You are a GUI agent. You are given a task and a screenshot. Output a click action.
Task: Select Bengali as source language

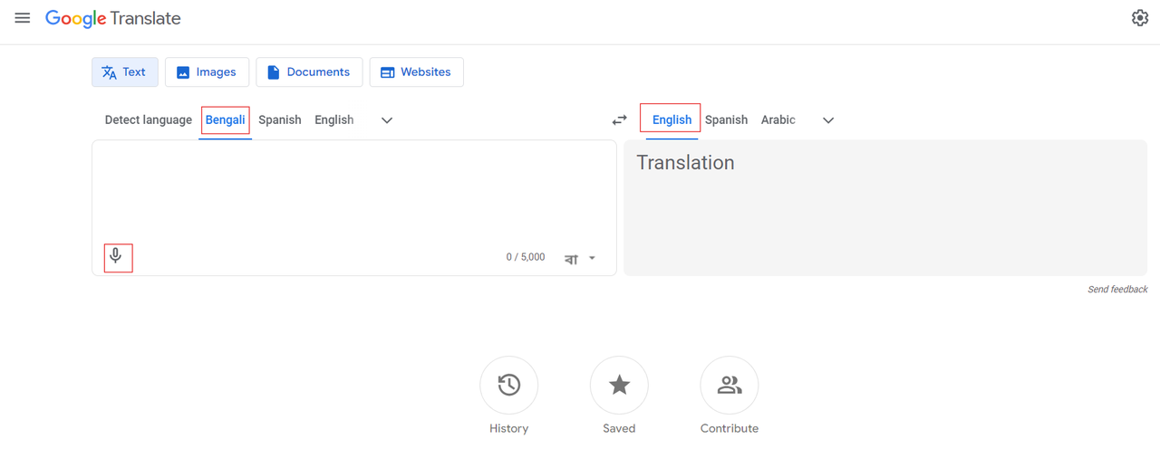coord(225,119)
